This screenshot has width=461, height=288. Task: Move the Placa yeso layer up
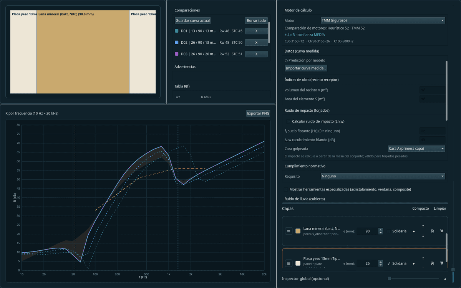point(423,259)
